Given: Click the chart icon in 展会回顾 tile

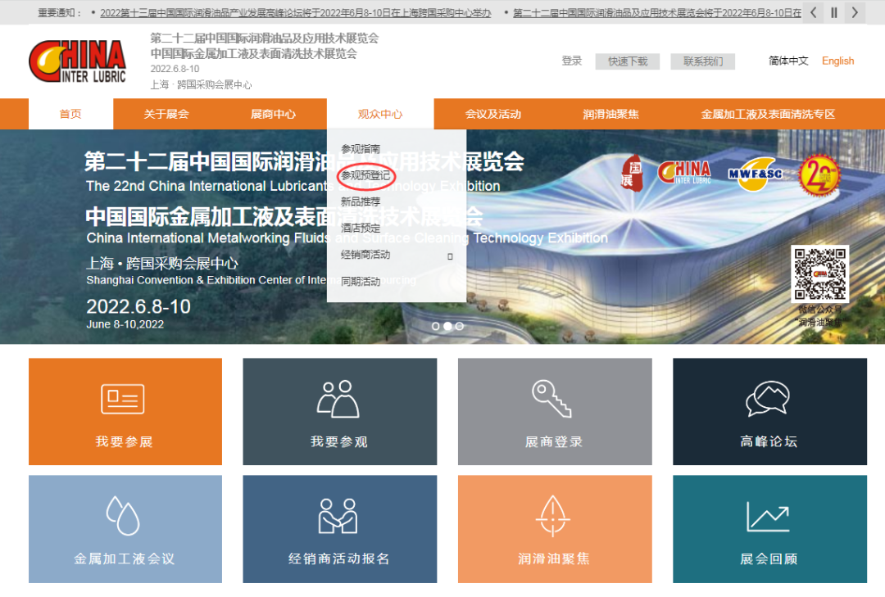Looking at the screenshot, I should pos(768,516).
